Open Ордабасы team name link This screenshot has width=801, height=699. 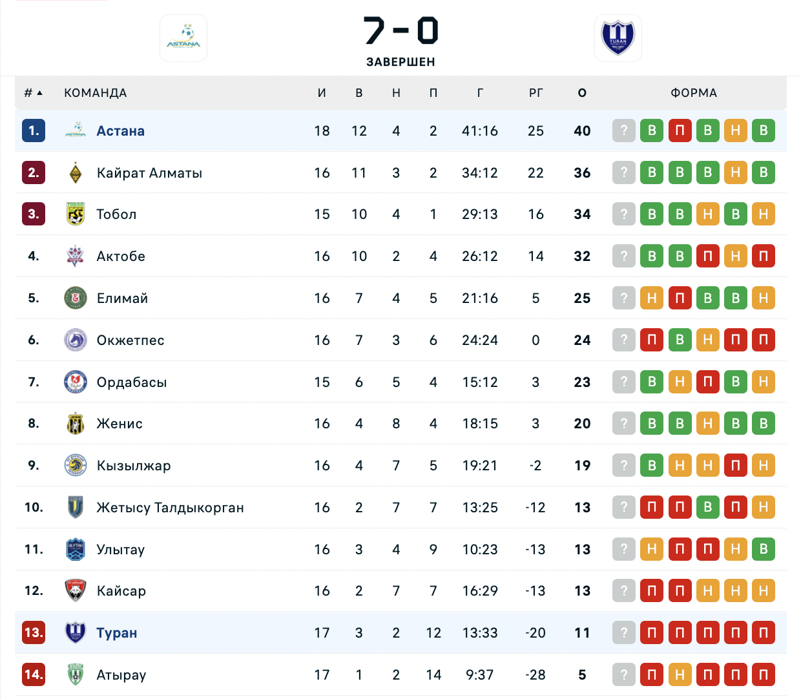coord(132,382)
